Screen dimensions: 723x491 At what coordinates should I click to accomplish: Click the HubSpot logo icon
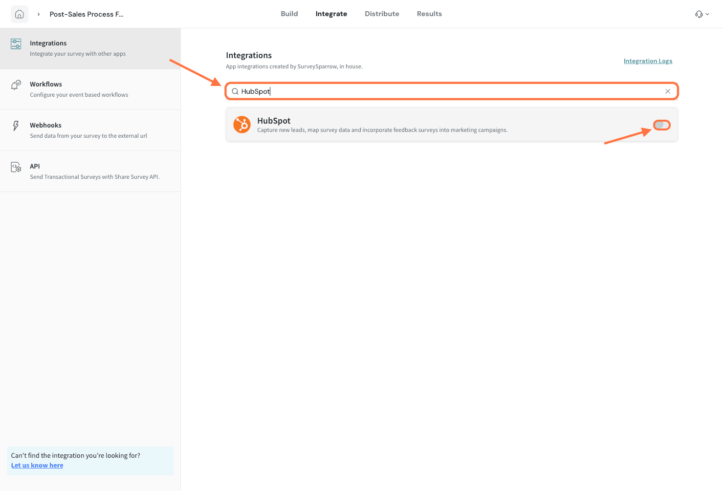pos(242,125)
